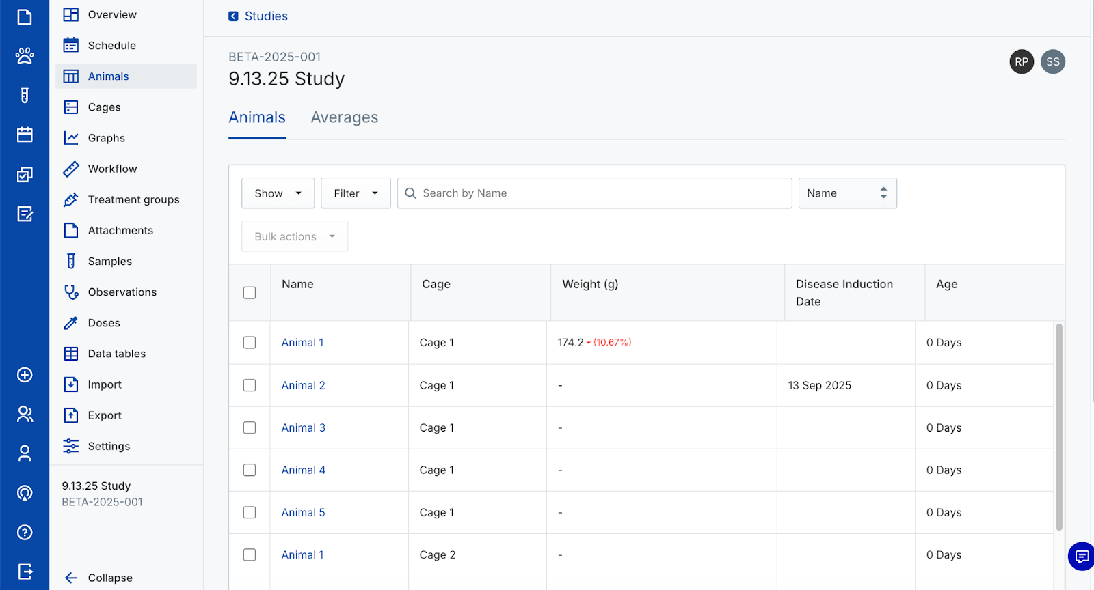Click the plus circle add icon
Screen dimensions: 1094x590
25,375
